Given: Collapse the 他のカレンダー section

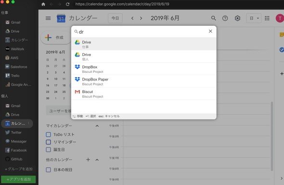Looking at the screenshot, I should point(97,160).
